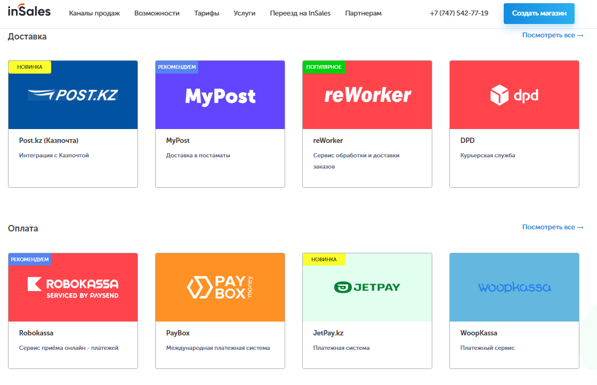Click the РЕКОМЕНДУЕМ badge on Robokassa card
Image resolution: width=597 pixels, height=385 pixels.
pos(30,259)
